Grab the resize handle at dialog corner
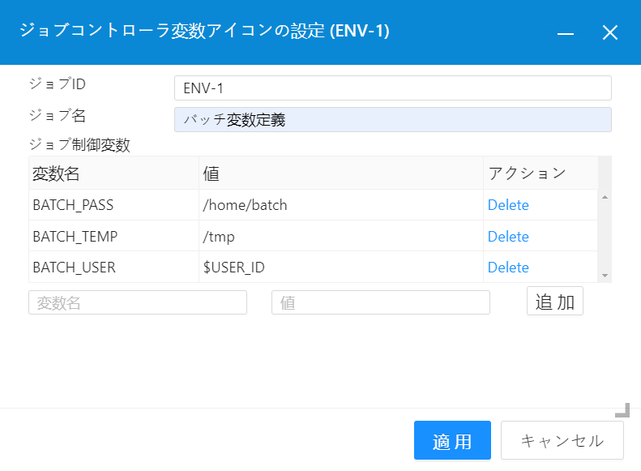 tap(622, 409)
